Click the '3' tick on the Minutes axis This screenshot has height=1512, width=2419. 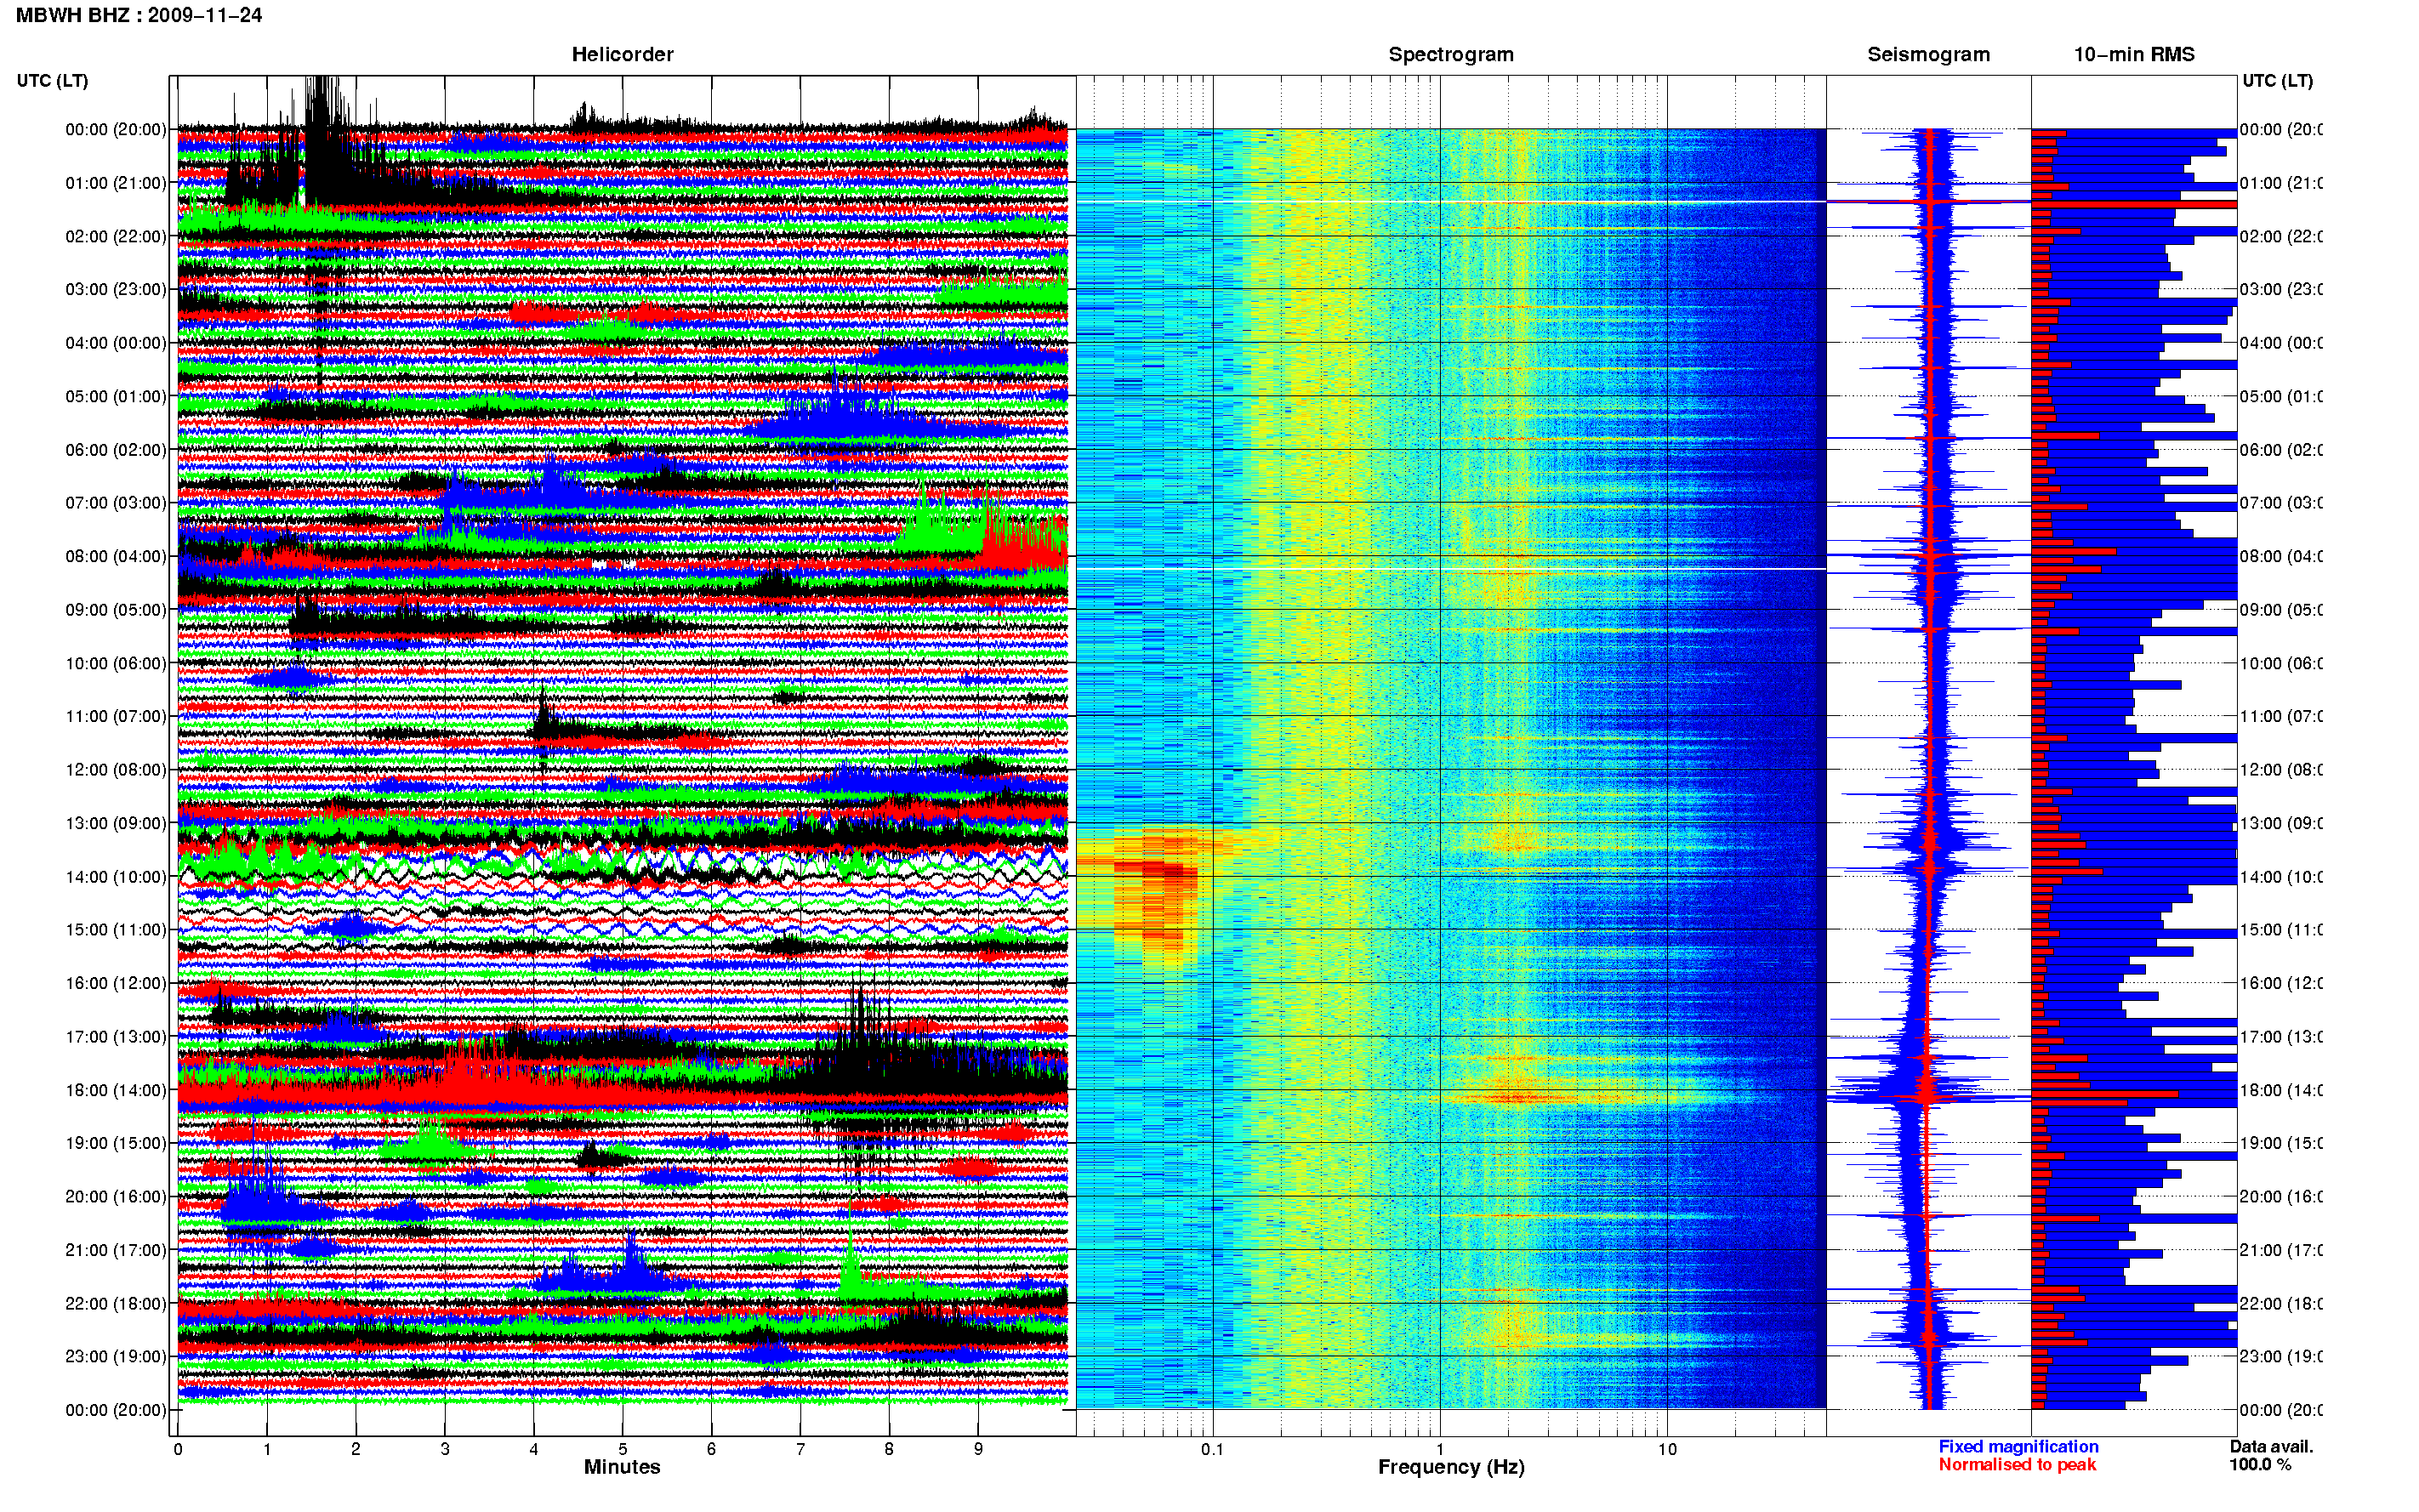click(x=445, y=1449)
